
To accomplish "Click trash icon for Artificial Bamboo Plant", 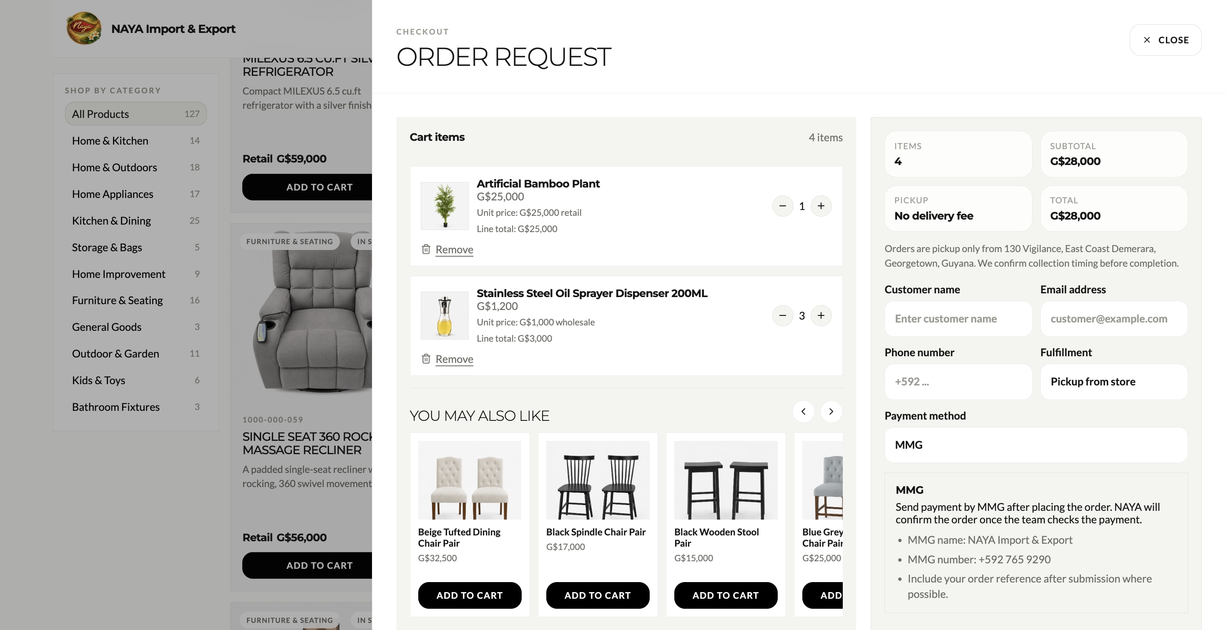I will point(426,249).
